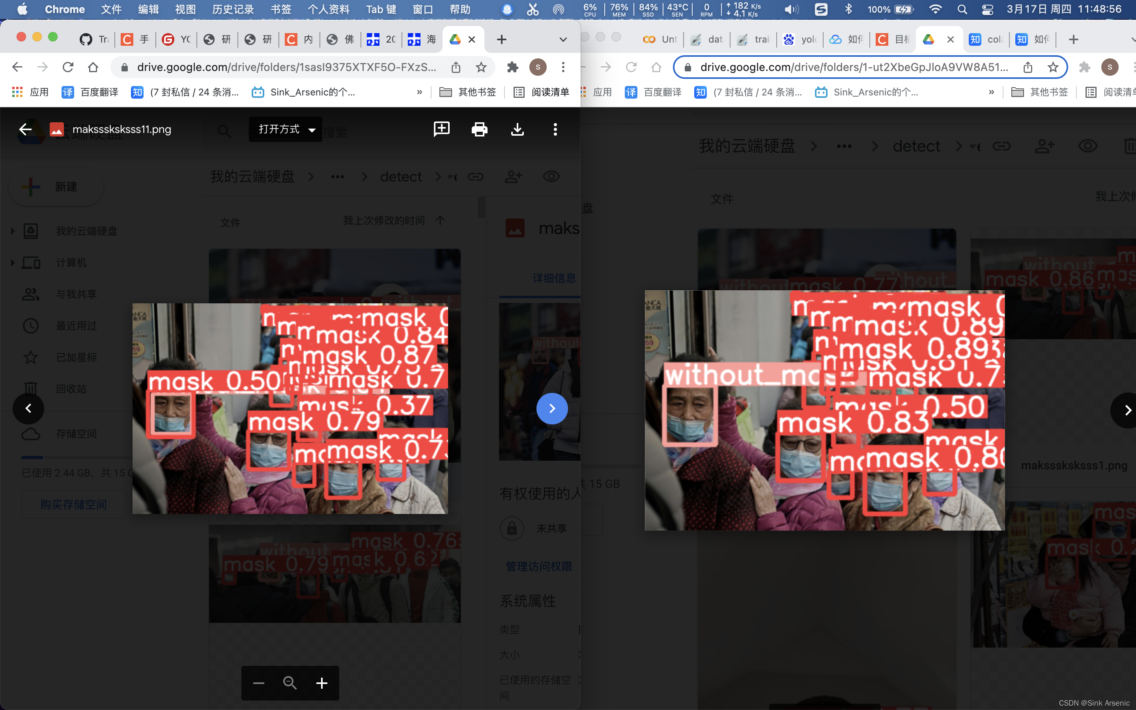Open profile avatar in left window
This screenshot has height=710, width=1136.
click(x=538, y=67)
